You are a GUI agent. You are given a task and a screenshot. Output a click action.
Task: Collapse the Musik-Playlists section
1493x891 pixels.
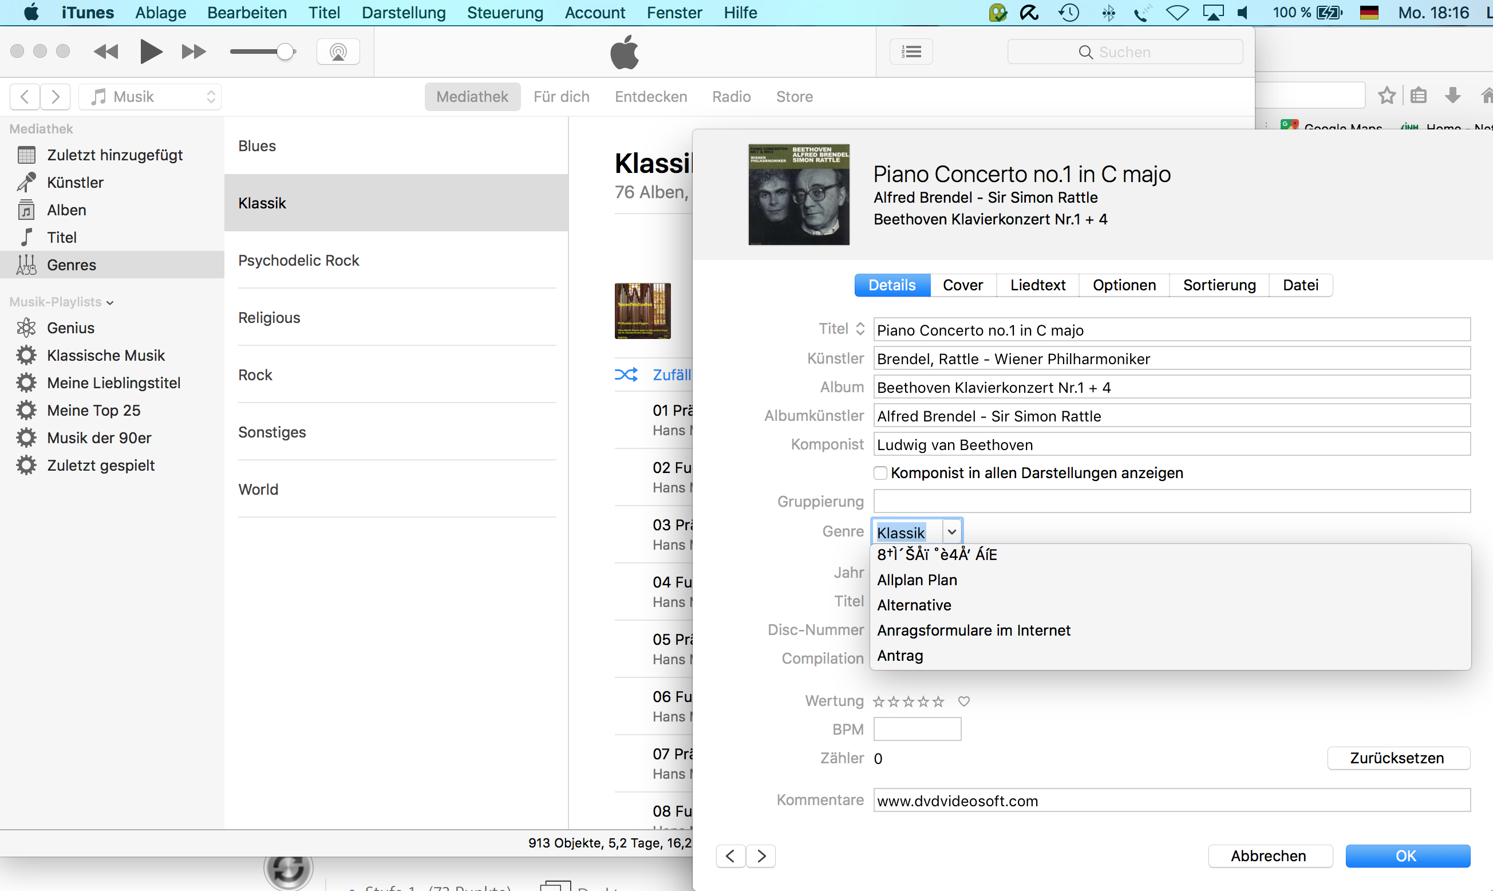click(110, 302)
